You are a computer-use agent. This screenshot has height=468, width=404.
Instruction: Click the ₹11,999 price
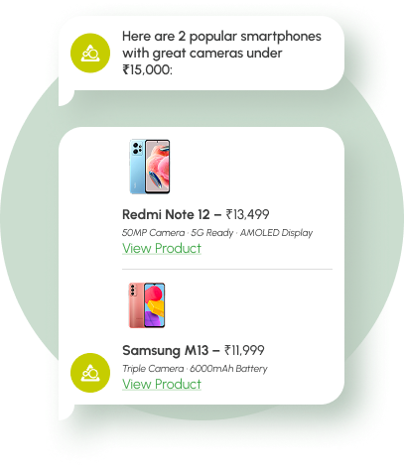click(x=244, y=350)
